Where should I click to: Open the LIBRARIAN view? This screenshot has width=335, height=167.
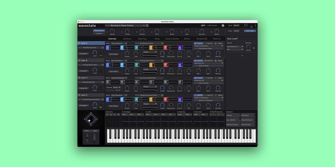212,25
